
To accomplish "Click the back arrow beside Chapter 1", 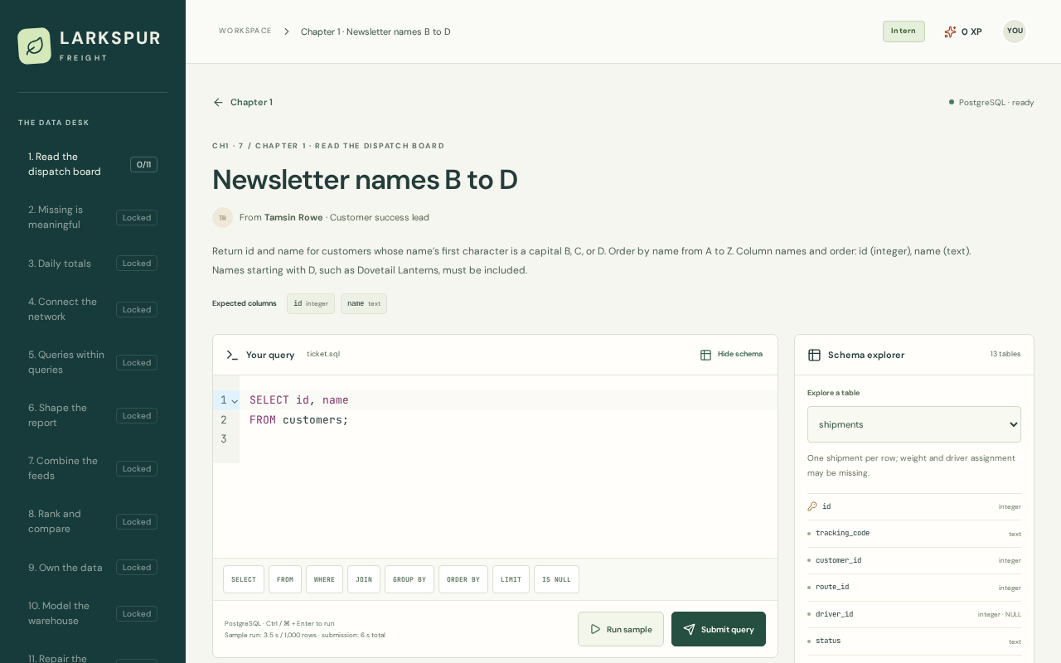I will coord(218,103).
